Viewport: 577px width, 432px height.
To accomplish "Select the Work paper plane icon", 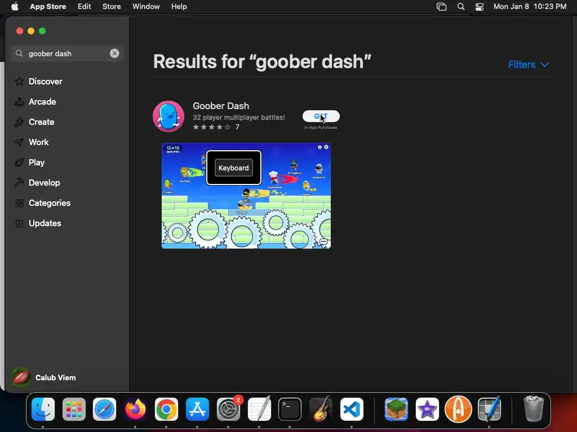I will tap(19, 142).
